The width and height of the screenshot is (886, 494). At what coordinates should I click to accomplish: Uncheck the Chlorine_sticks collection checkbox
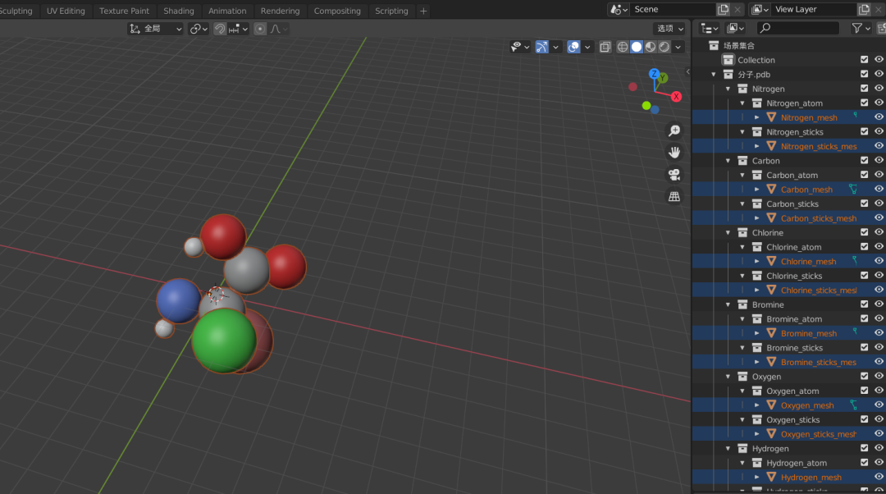(864, 275)
